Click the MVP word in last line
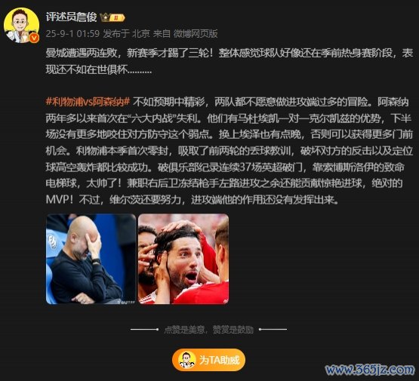The width and height of the screenshot is (419, 381). pos(57,199)
